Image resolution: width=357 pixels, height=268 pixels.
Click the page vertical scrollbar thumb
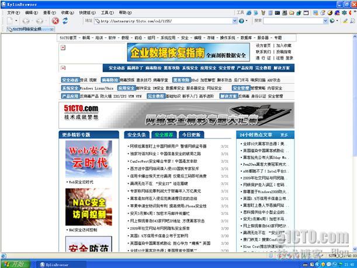pyautogui.click(x=355, y=98)
